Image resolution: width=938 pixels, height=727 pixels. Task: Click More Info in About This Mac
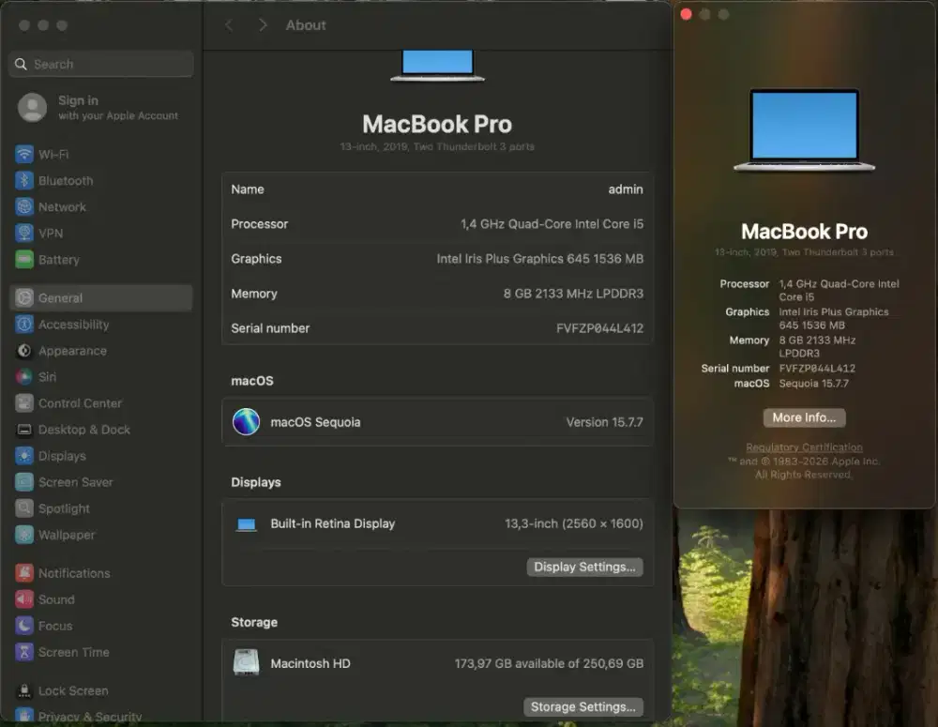pos(804,417)
